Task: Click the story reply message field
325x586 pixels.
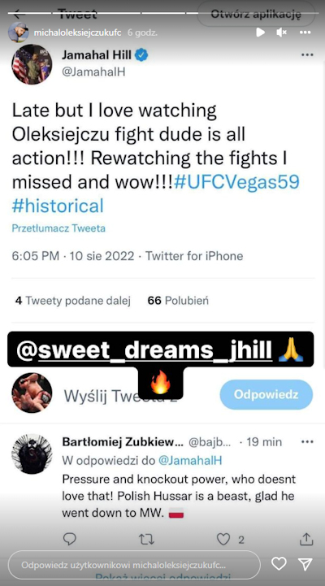Action: point(134,565)
